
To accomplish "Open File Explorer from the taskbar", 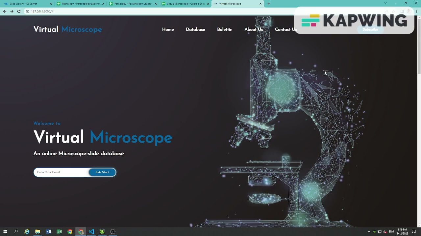I will tap(38, 232).
